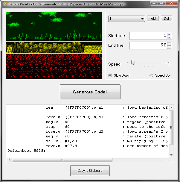Screen dimensions: 180x182
Task: Click the 'swap d0' code line
Action: [58, 127]
